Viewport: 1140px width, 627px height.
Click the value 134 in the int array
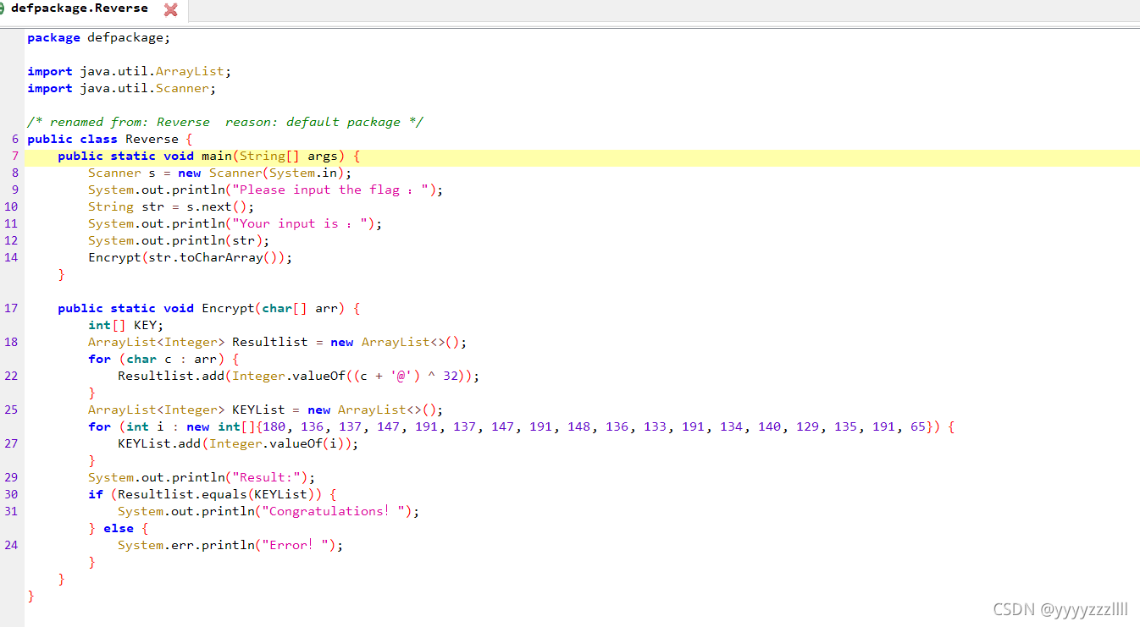[731, 426]
